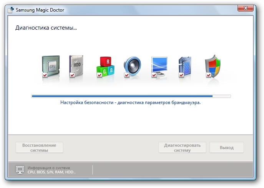Viewport: 264px width, 188px height.
Task: Click the monitor display diagnostic icon
Action: click(x=159, y=67)
